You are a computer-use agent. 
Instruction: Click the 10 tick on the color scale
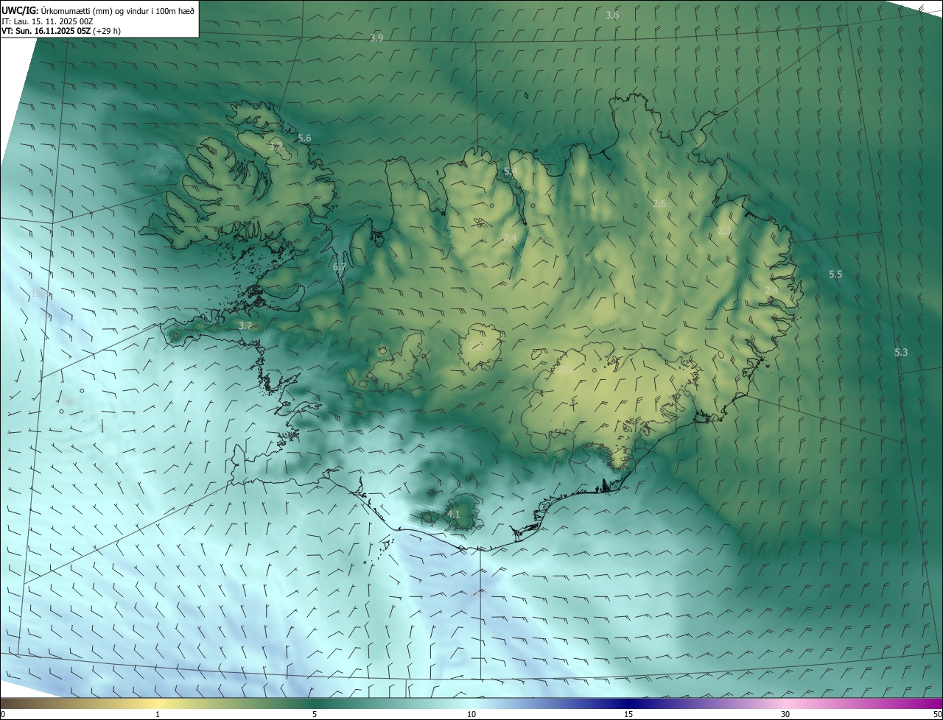(471, 714)
